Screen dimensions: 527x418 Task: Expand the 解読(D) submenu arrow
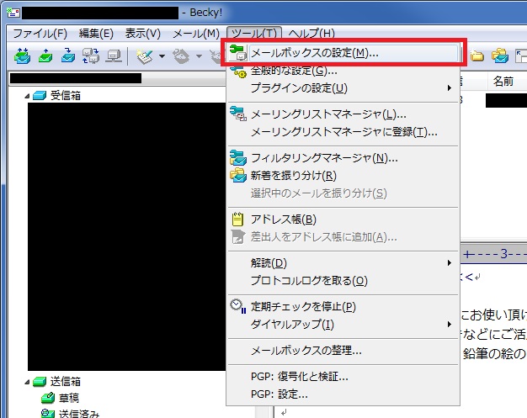click(x=450, y=263)
